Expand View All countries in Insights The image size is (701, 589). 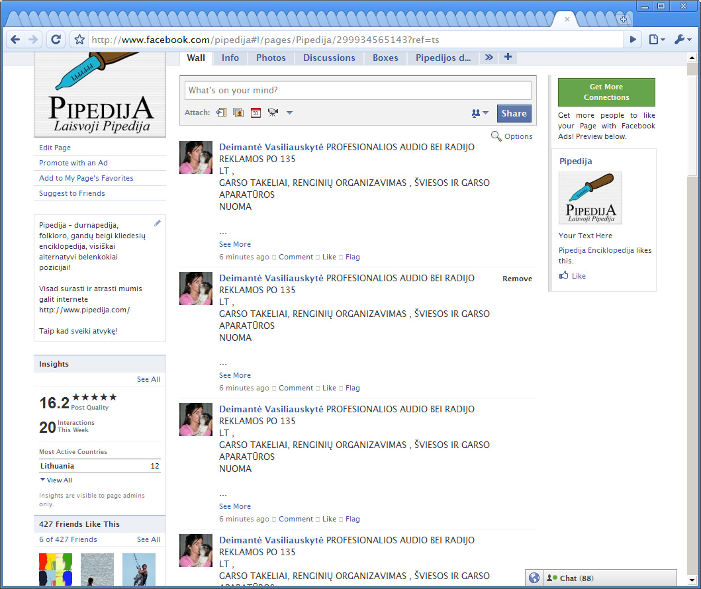click(x=56, y=480)
